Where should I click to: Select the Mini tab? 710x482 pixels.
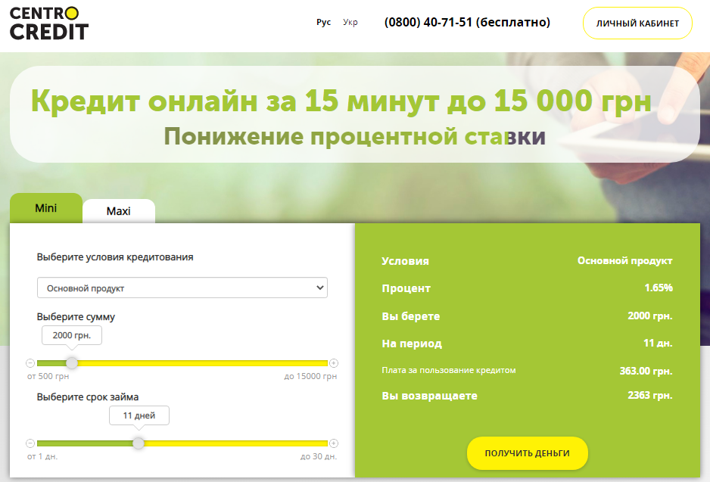point(45,208)
